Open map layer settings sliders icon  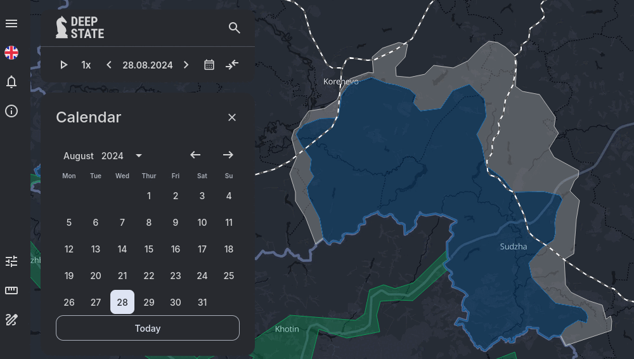click(x=11, y=261)
